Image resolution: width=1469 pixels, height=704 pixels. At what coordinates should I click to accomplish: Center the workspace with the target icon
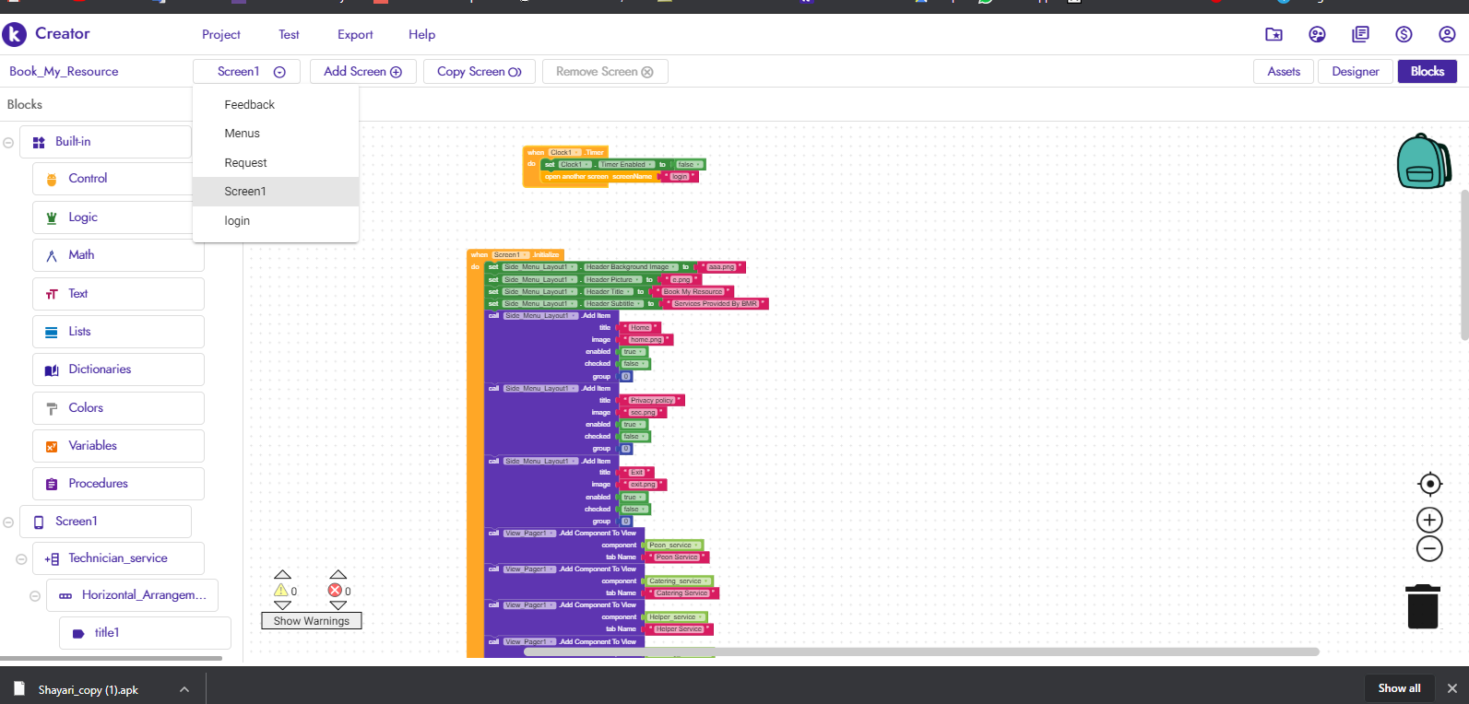tap(1429, 484)
